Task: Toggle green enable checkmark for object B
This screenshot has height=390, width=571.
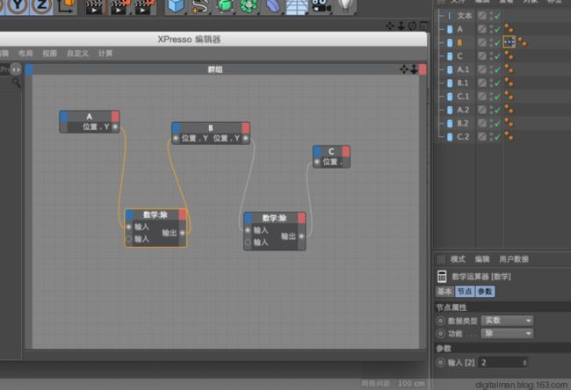Action: point(498,43)
